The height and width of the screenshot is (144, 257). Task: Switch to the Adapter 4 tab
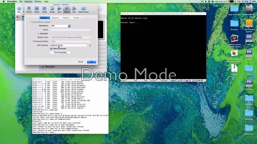pos(77,18)
